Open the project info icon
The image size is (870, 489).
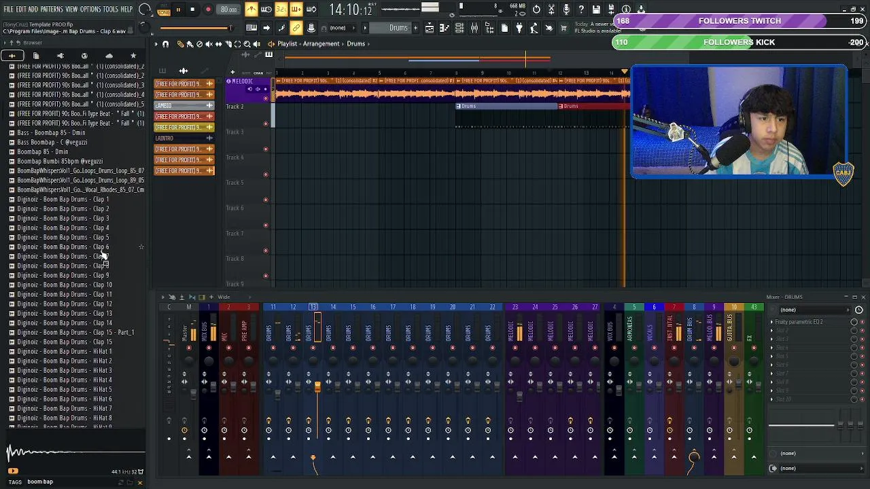pyautogui.click(x=626, y=10)
